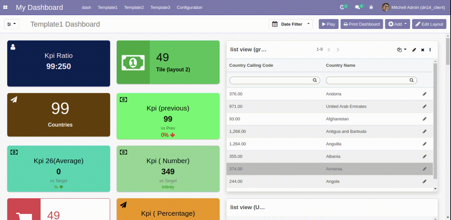Click edit pencil on Andorra row
451x220 pixels.
click(425, 94)
